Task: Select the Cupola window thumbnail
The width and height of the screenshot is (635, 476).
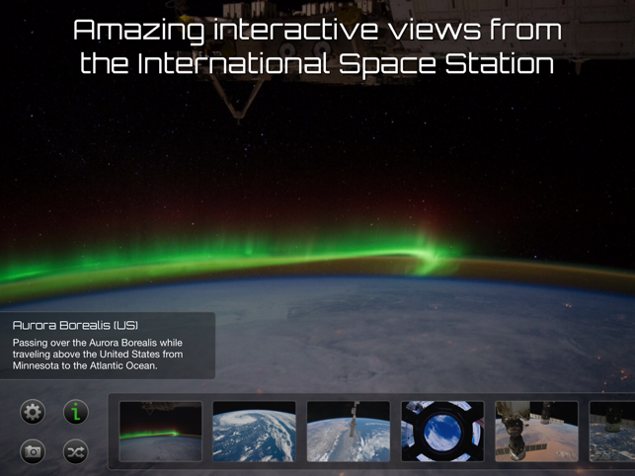Action: pyautogui.click(x=442, y=432)
